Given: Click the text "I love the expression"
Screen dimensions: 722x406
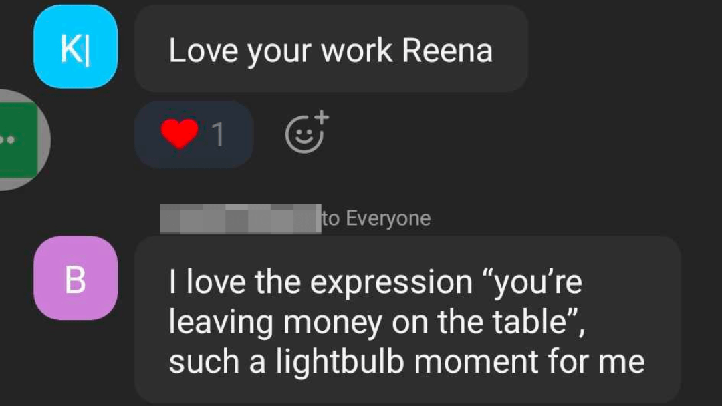Looking at the screenshot, I should point(320,282).
